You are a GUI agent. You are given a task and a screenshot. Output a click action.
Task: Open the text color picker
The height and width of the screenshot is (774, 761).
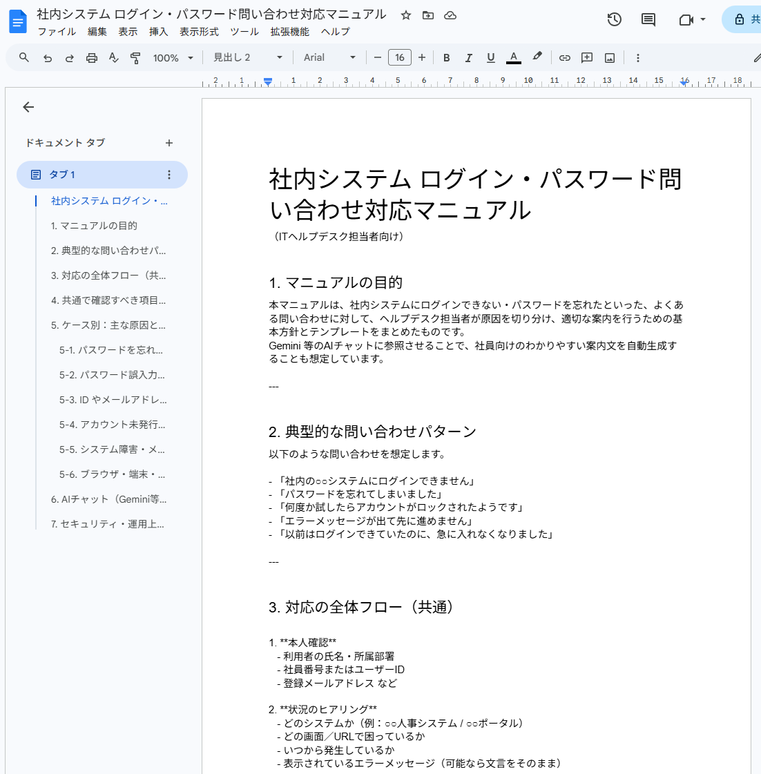(514, 58)
